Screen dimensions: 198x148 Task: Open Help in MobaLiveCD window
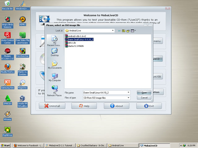[84, 106]
